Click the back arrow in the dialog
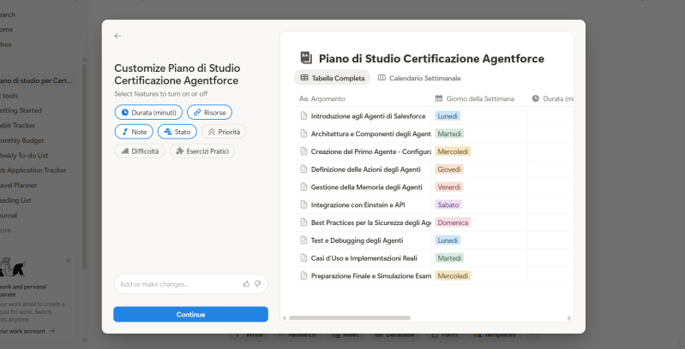The image size is (685, 349). click(x=117, y=36)
